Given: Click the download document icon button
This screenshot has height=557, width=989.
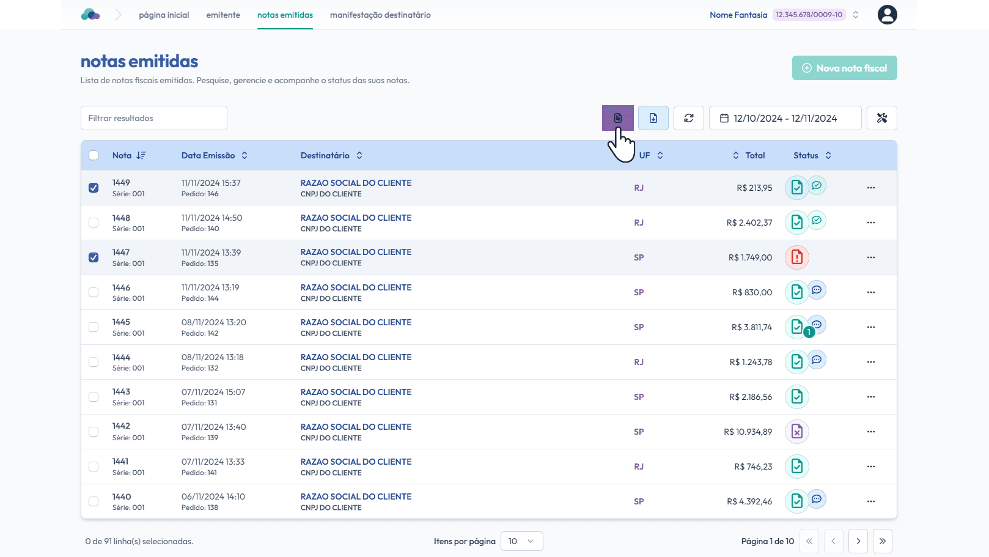Looking at the screenshot, I should (x=653, y=118).
